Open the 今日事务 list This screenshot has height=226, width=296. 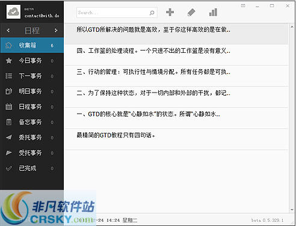coord(32,61)
